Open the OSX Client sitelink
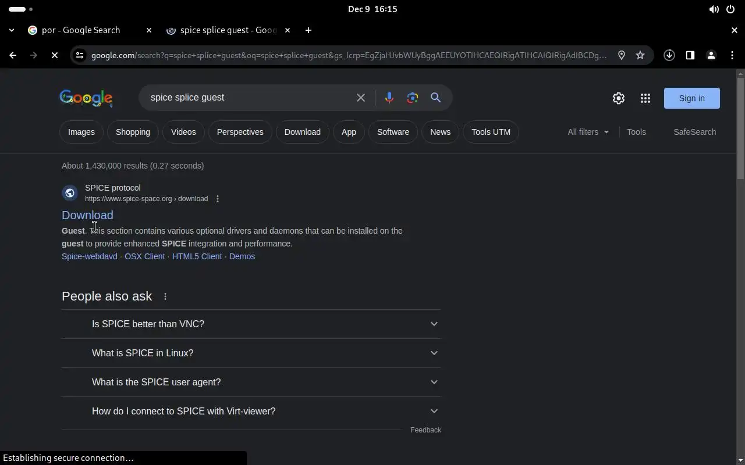This screenshot has width=745, height=465. tap(144, 256)
